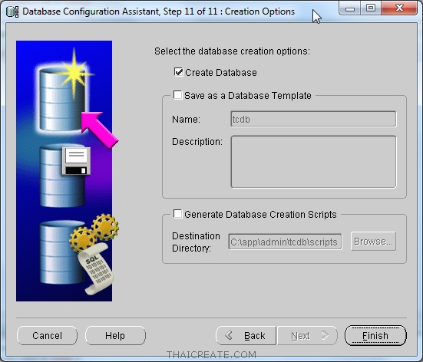Image resolution: width=423 pixels, height=362 pixels.
Task: Click the right arrow inside the Next button
Action: [x=325, y=335]
